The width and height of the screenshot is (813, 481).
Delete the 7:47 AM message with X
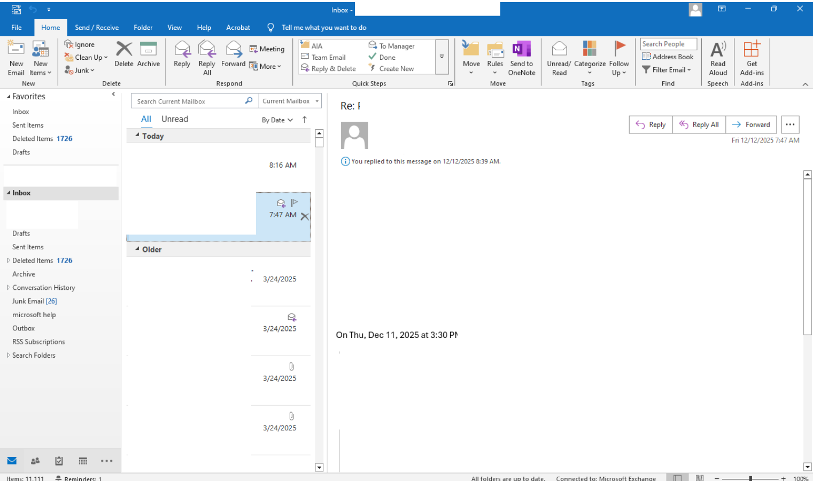305,216
